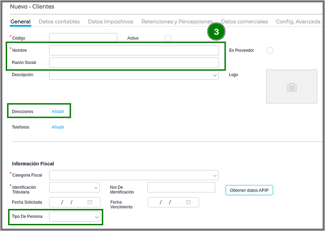This screenshot has height=231, width=325.
Task: Open calendar icon for Fecha Solicitada
Action: [x=90, y=202]
